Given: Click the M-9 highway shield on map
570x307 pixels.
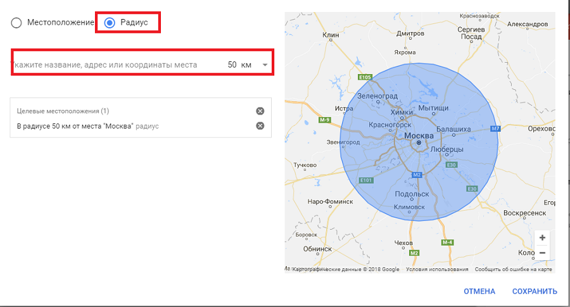Looking at the screenshot, I should pos(325,120).
